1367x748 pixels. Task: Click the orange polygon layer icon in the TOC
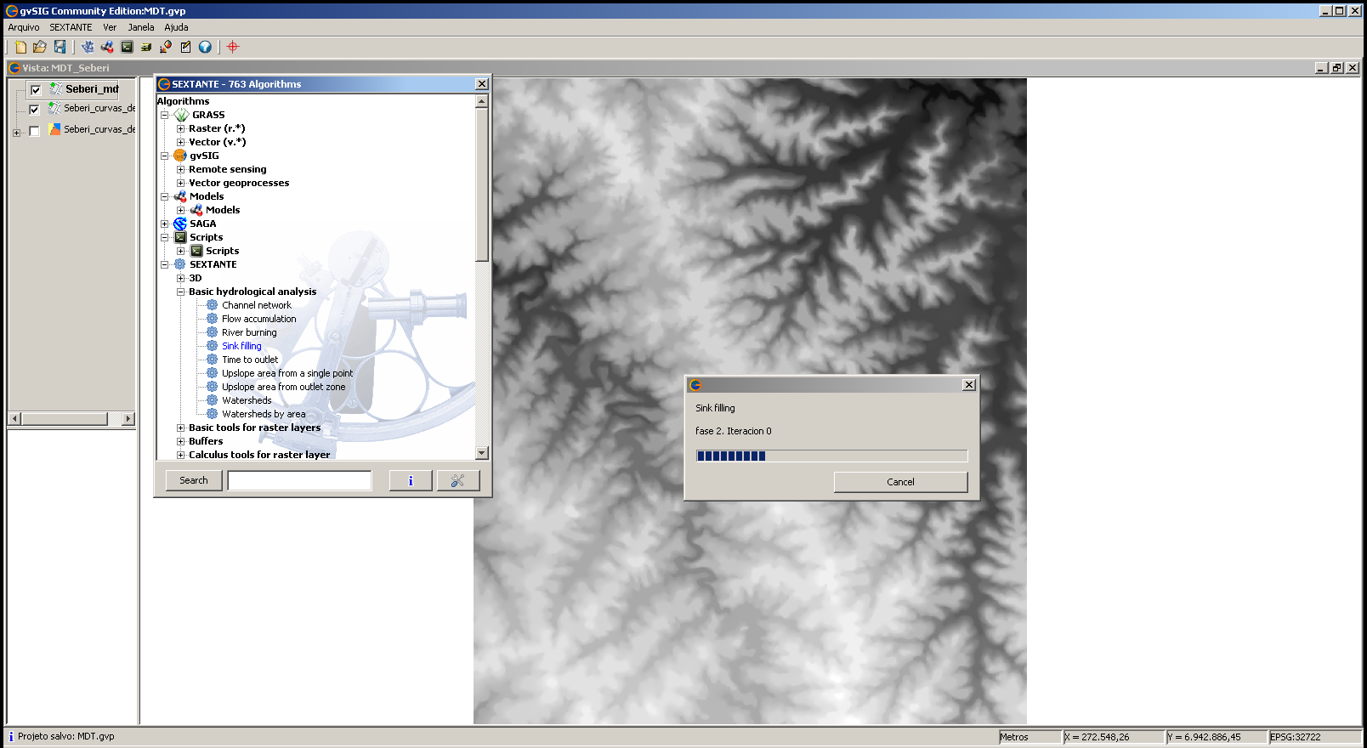coord(55,129)
